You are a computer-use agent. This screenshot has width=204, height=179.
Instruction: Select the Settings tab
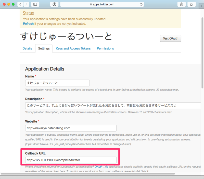tap(44, 48)
